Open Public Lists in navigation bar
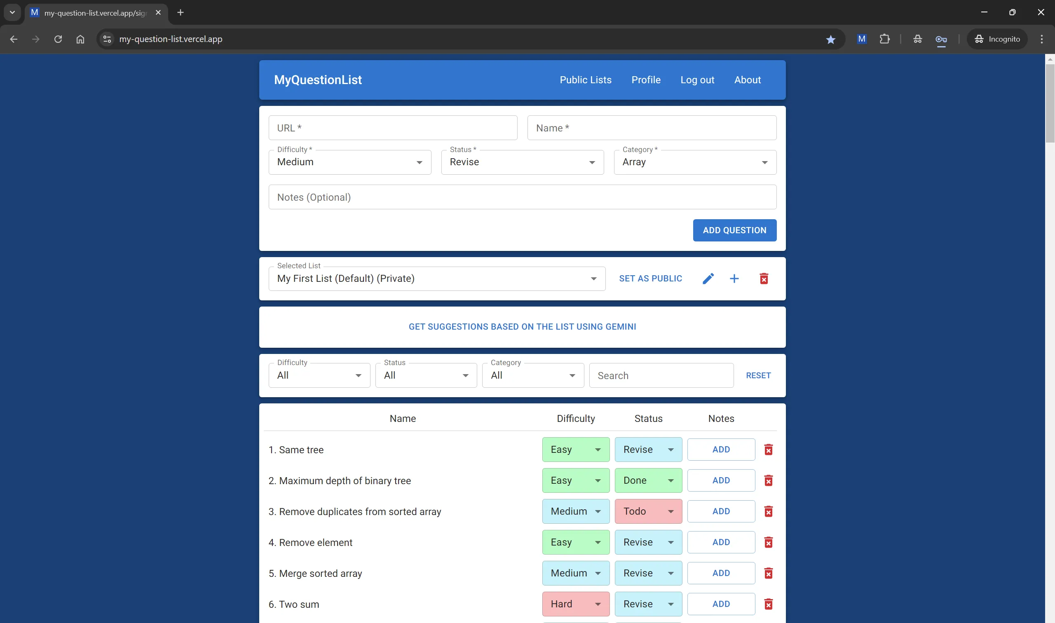The height and width of the screenshot is (623, 1055). pos(585,80)
